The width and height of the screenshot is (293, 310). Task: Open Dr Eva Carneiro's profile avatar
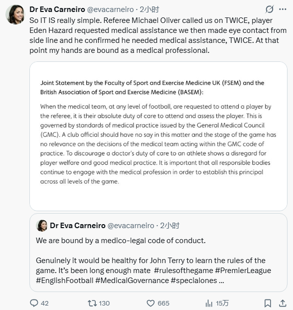point(15,14)
